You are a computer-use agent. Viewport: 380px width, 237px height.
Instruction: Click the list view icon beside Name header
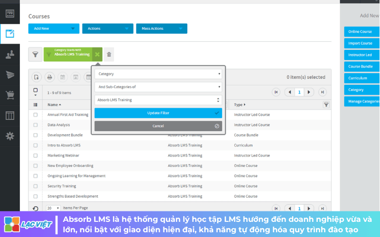click(35, 105)
